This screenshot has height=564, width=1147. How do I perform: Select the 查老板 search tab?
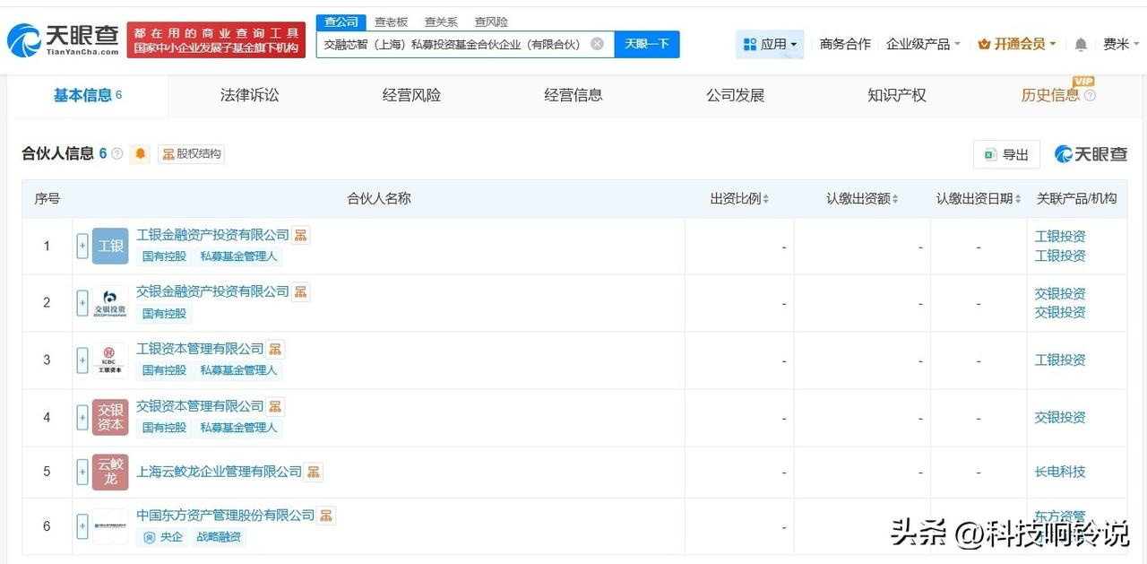(x=392, y=22)
